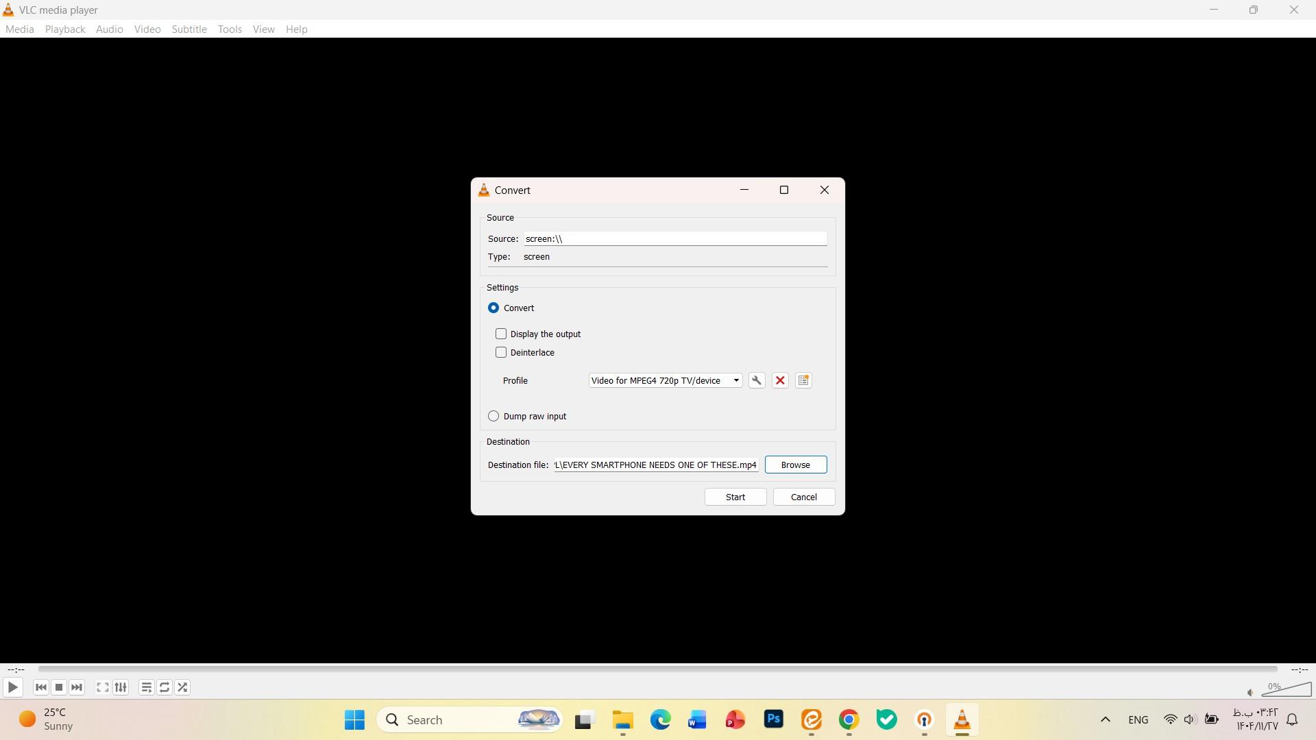Edit selected profile with the wrench icon
The width and height of the screenshot is (1316, 740).
(x=757, y=380)
